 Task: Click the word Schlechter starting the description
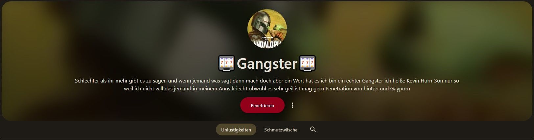[x=87, y=81]
